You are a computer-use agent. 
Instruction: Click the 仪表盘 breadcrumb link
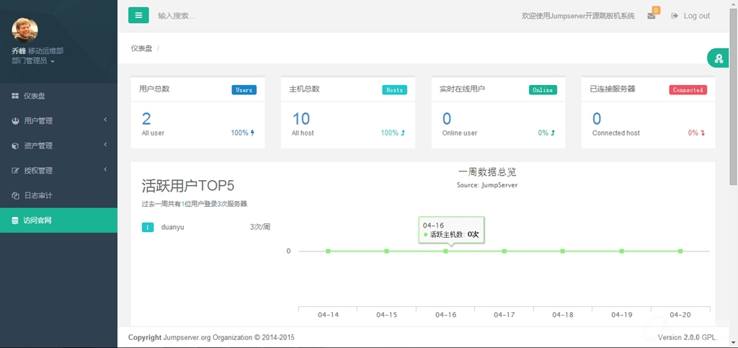(141, 48)
